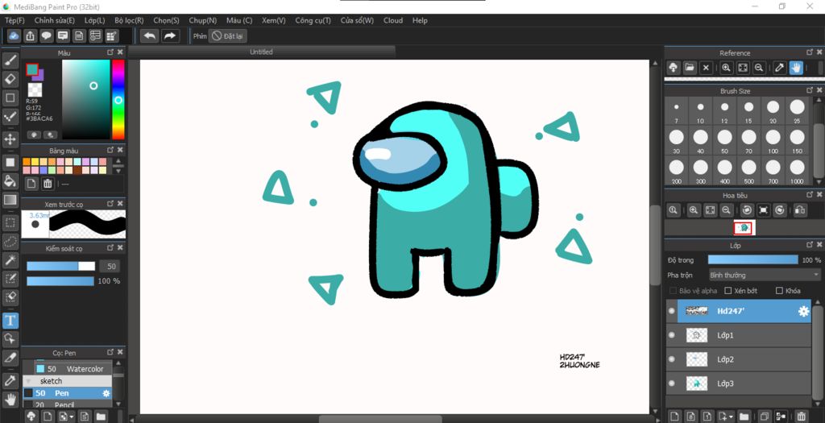Viewport: 825px width, 423px height.
Task: Open Hd247' layer settings gear
Action: (x=803, y=311)
